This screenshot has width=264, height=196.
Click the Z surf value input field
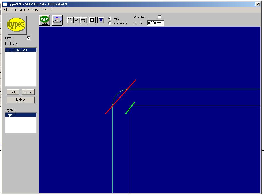[155, 23]
